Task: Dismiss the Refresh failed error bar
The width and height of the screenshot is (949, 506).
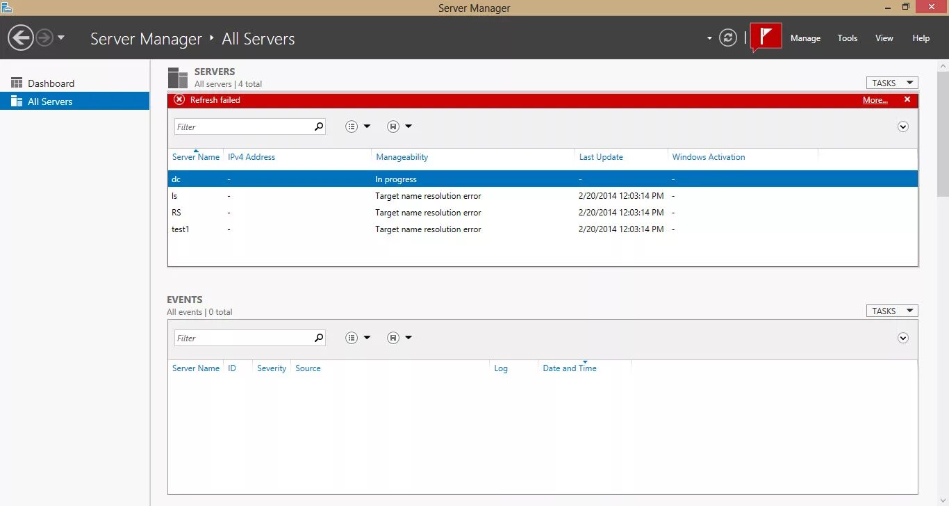Action: (x=907, y=99)
